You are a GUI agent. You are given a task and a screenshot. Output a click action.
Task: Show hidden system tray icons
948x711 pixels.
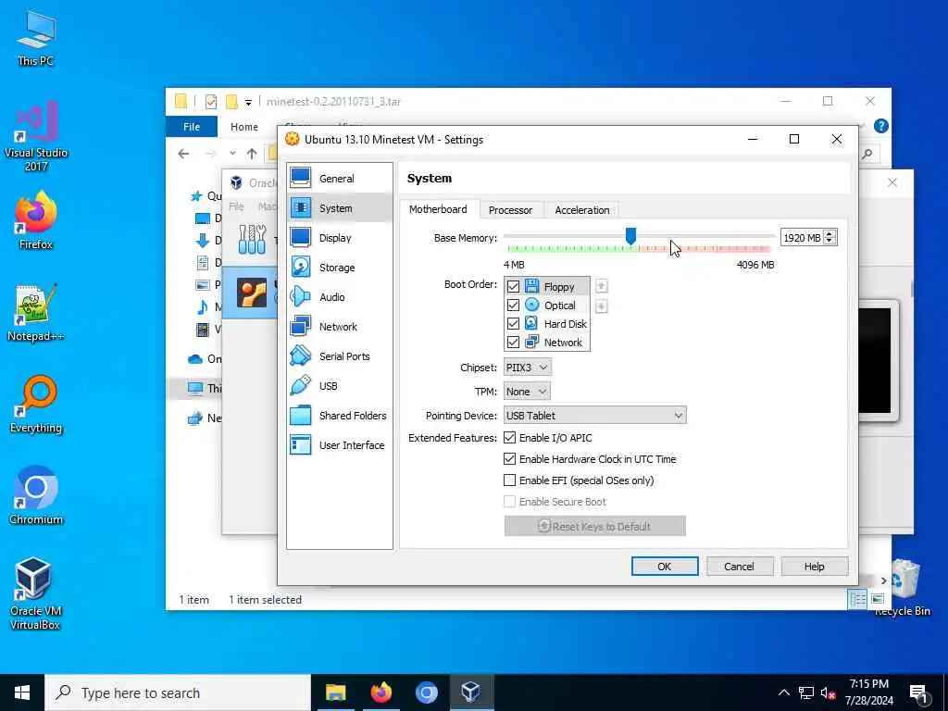coord(783,692)
